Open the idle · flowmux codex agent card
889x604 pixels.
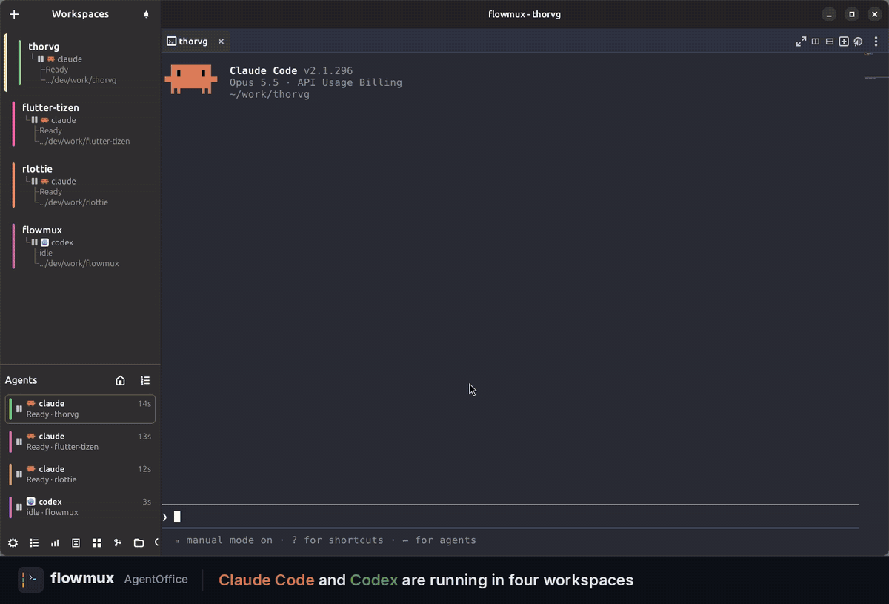pyautogui.click(x=80, y=507)
